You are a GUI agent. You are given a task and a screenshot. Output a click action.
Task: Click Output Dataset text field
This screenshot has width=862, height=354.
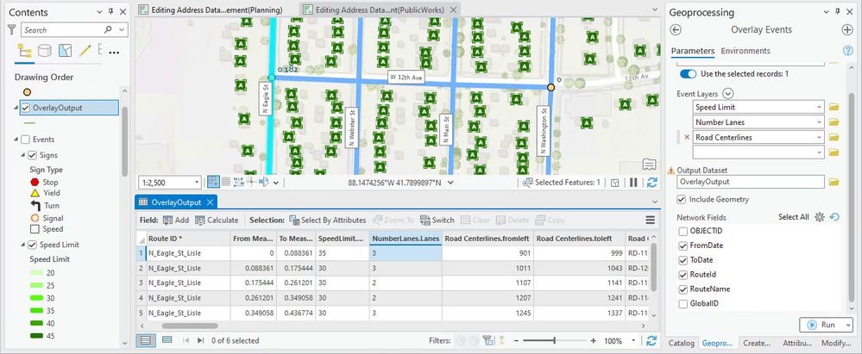pos(751,182)
